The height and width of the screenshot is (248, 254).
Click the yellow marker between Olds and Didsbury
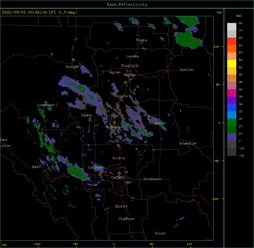(114, 123)
